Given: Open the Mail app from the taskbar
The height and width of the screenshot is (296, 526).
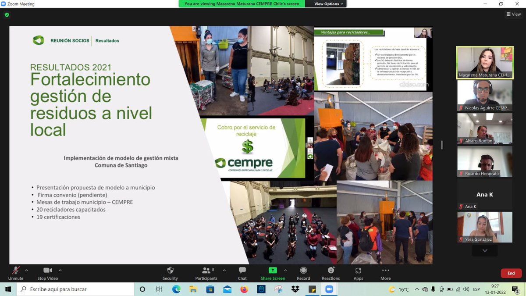Looking at the screenshot, I should 227,289.
